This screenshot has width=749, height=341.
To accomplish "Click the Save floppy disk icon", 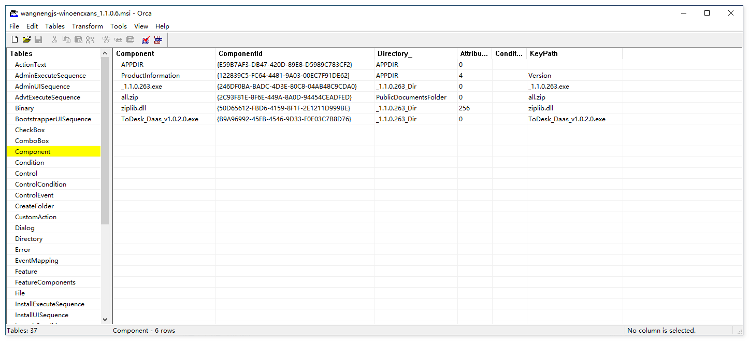I will [38, 39].
